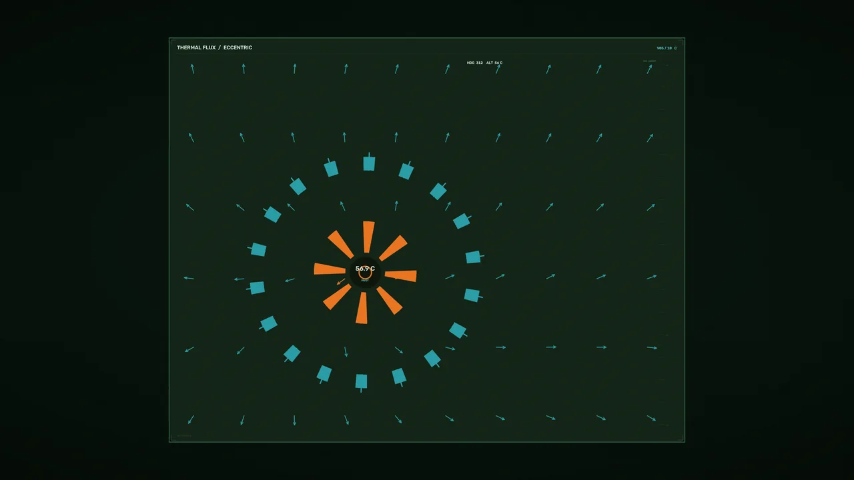854x480 pixels.
Task: Select the orange wedge pointing straight up
Action: (368, 237)
